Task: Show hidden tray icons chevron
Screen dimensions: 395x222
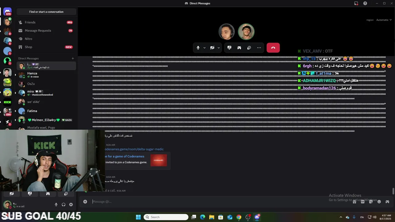Action: click(x=341, y=217)
